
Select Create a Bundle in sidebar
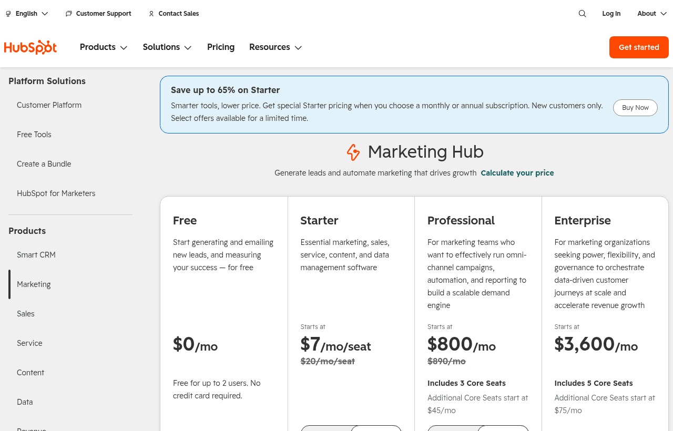point(44,164)
